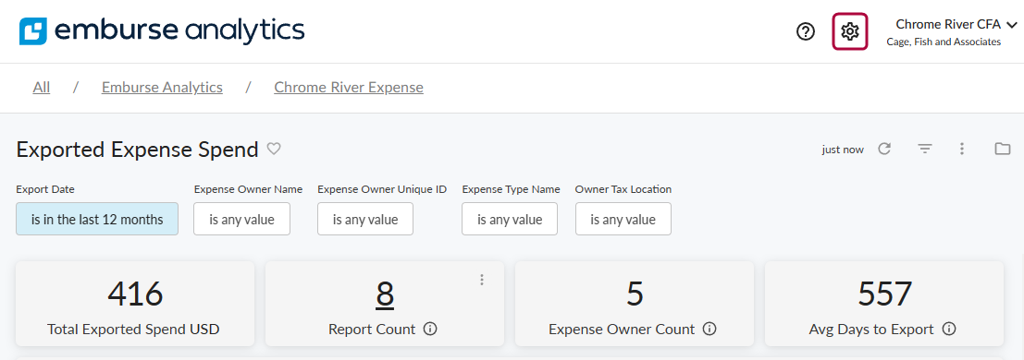Open the help question mark icon
This screenshot has width=1024, height=360.
[x=806, y=31]
